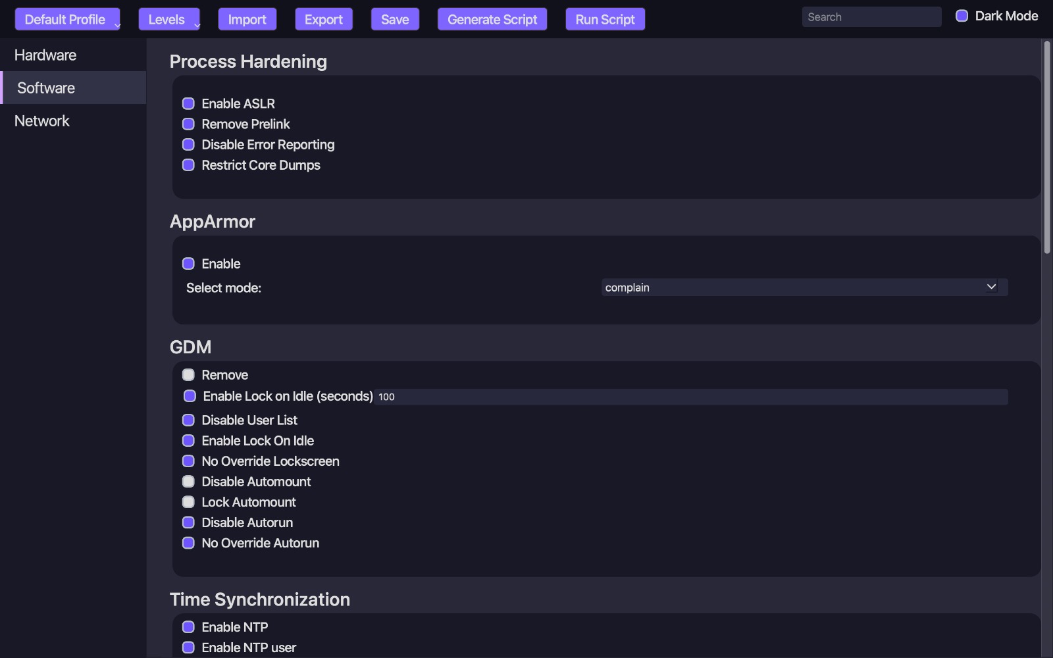Toggle Enable NTP user checkbox
The image size is (1053, 658).
coord(188,647)
